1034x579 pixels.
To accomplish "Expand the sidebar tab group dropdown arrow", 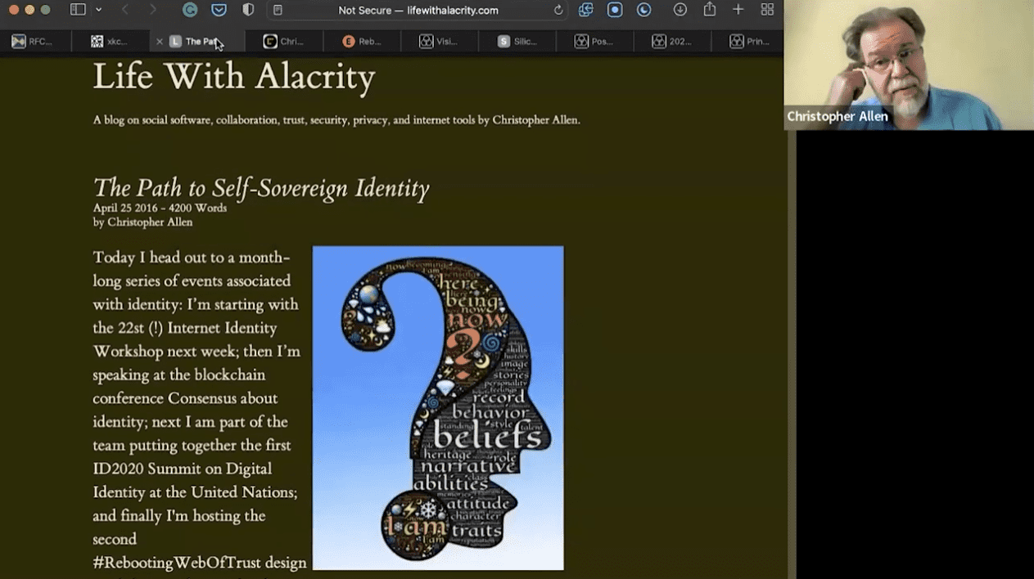I will point(98,10).
